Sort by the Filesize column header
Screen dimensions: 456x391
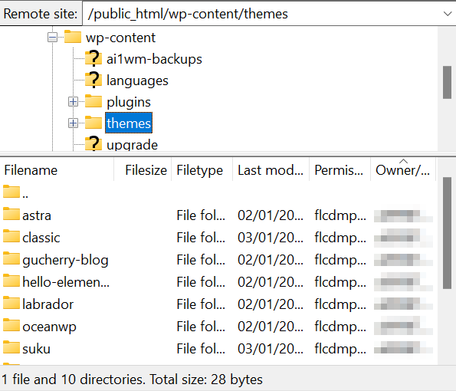coord(143,170)
